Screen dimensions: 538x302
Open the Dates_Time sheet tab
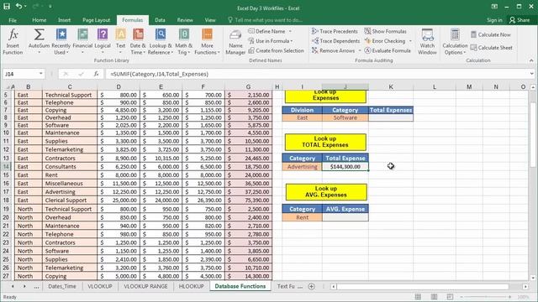tap(62, 286)
